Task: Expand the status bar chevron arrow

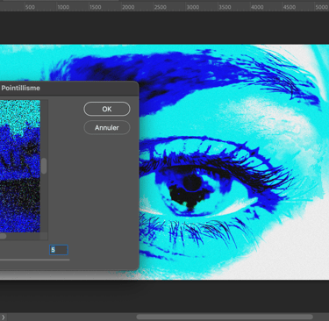Action: point(4,317)
